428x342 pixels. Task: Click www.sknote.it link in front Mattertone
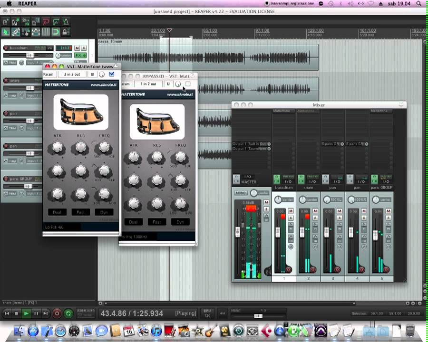(104, 85)
